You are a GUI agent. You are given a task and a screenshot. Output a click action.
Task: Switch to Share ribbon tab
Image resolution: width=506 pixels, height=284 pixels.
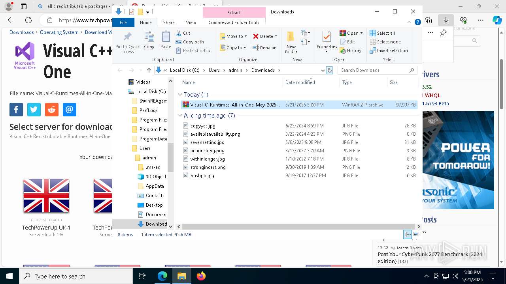pyautogui.click(x=169, y=22)
